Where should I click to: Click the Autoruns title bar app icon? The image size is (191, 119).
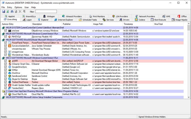(3, 3)
